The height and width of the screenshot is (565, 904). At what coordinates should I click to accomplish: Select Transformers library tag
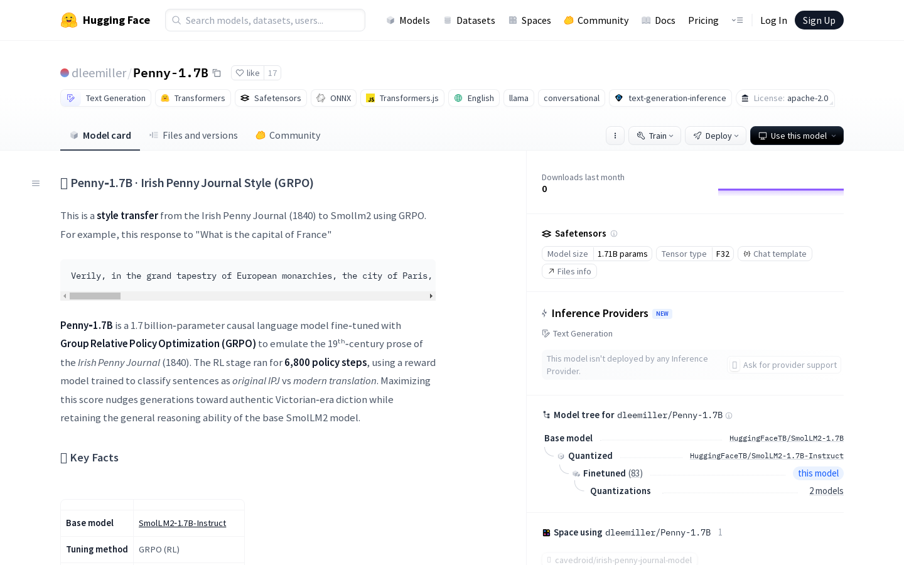[193, 98]
